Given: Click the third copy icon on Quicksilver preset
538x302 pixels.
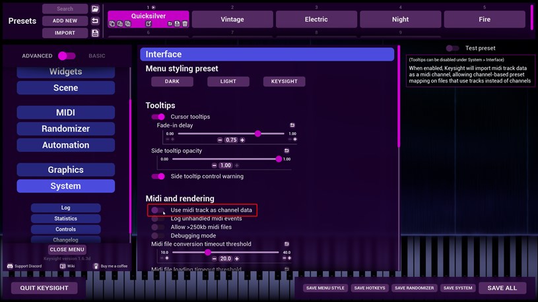Looking at the screenshot, I should coord(128,24).
